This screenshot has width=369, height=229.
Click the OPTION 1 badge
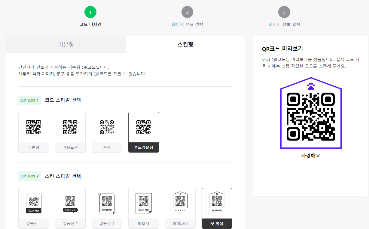(30, 100)
